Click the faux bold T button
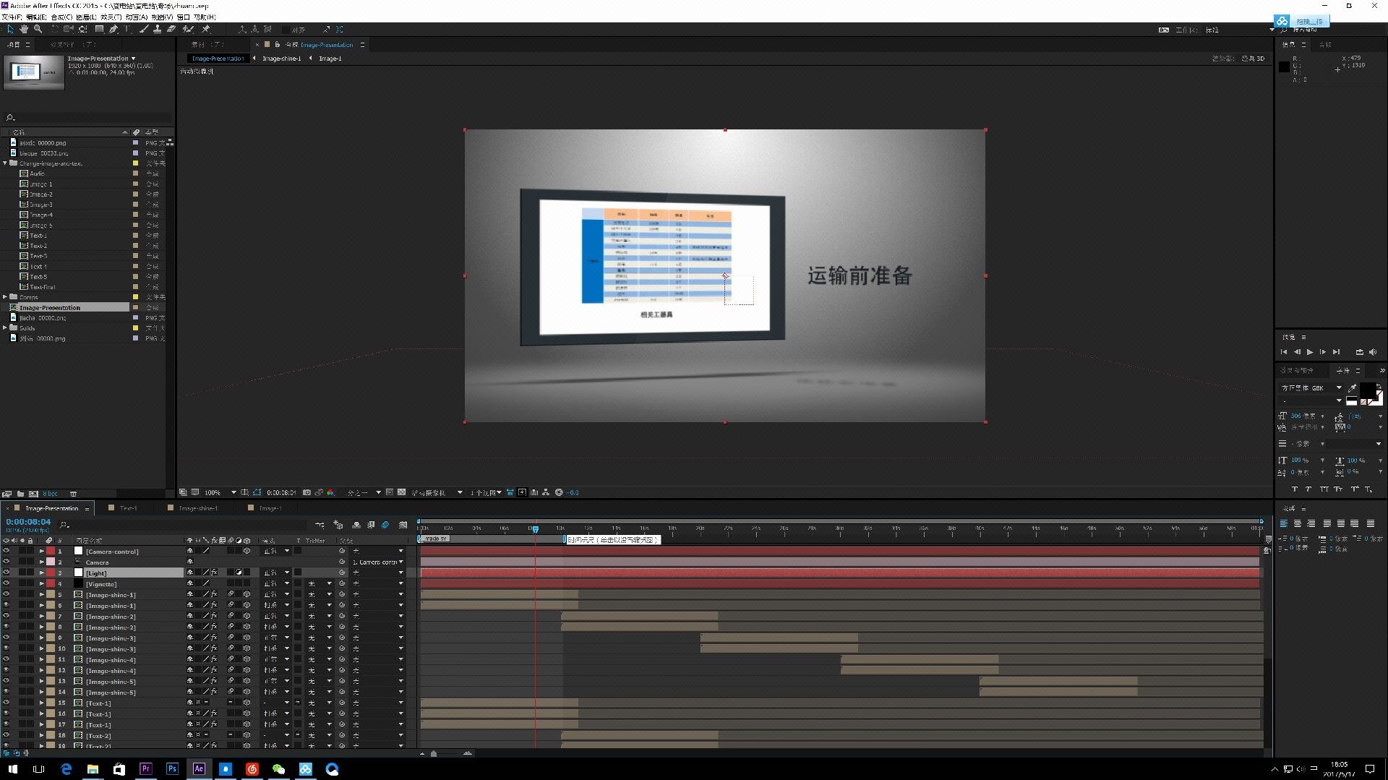This screenshot has width=1388, height=780. 1294,489
